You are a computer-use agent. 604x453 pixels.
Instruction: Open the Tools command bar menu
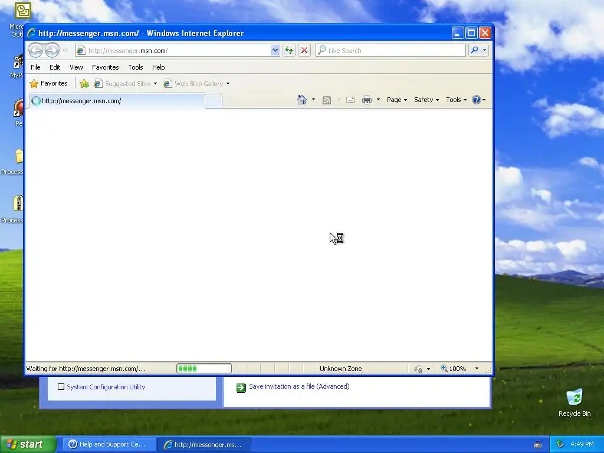(456, 100)
